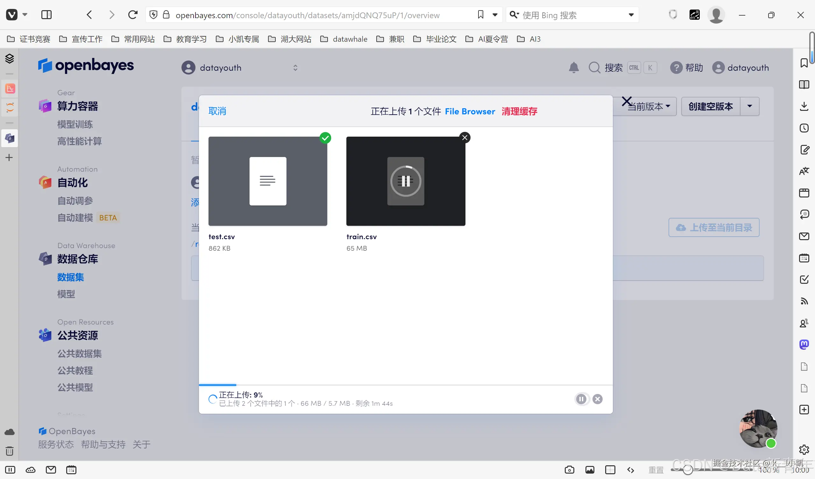Open the browser downloads panel icon
This screenshot has width=815, height=479.
(x=804, y=106)
